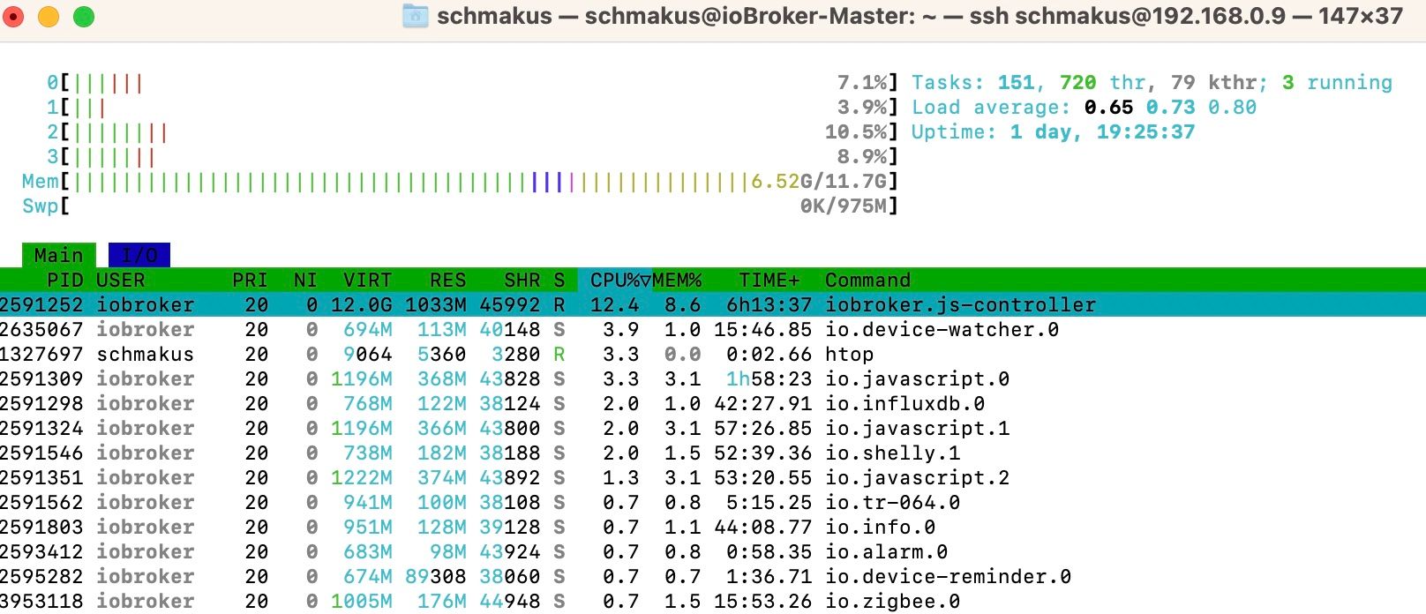Click the 1h58:23 time value
1426x614 pixels.
point(769,378)
